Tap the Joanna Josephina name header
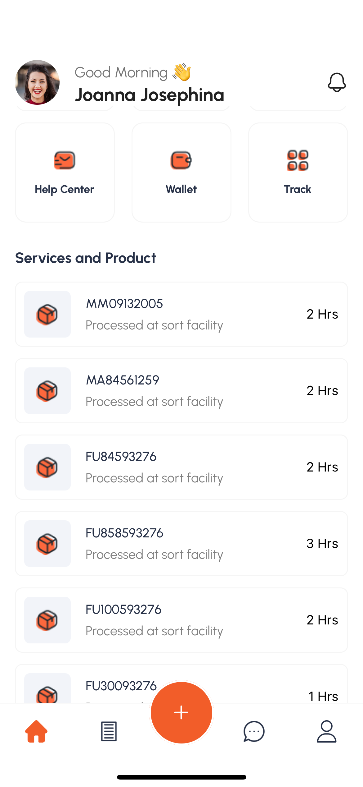 149,95
